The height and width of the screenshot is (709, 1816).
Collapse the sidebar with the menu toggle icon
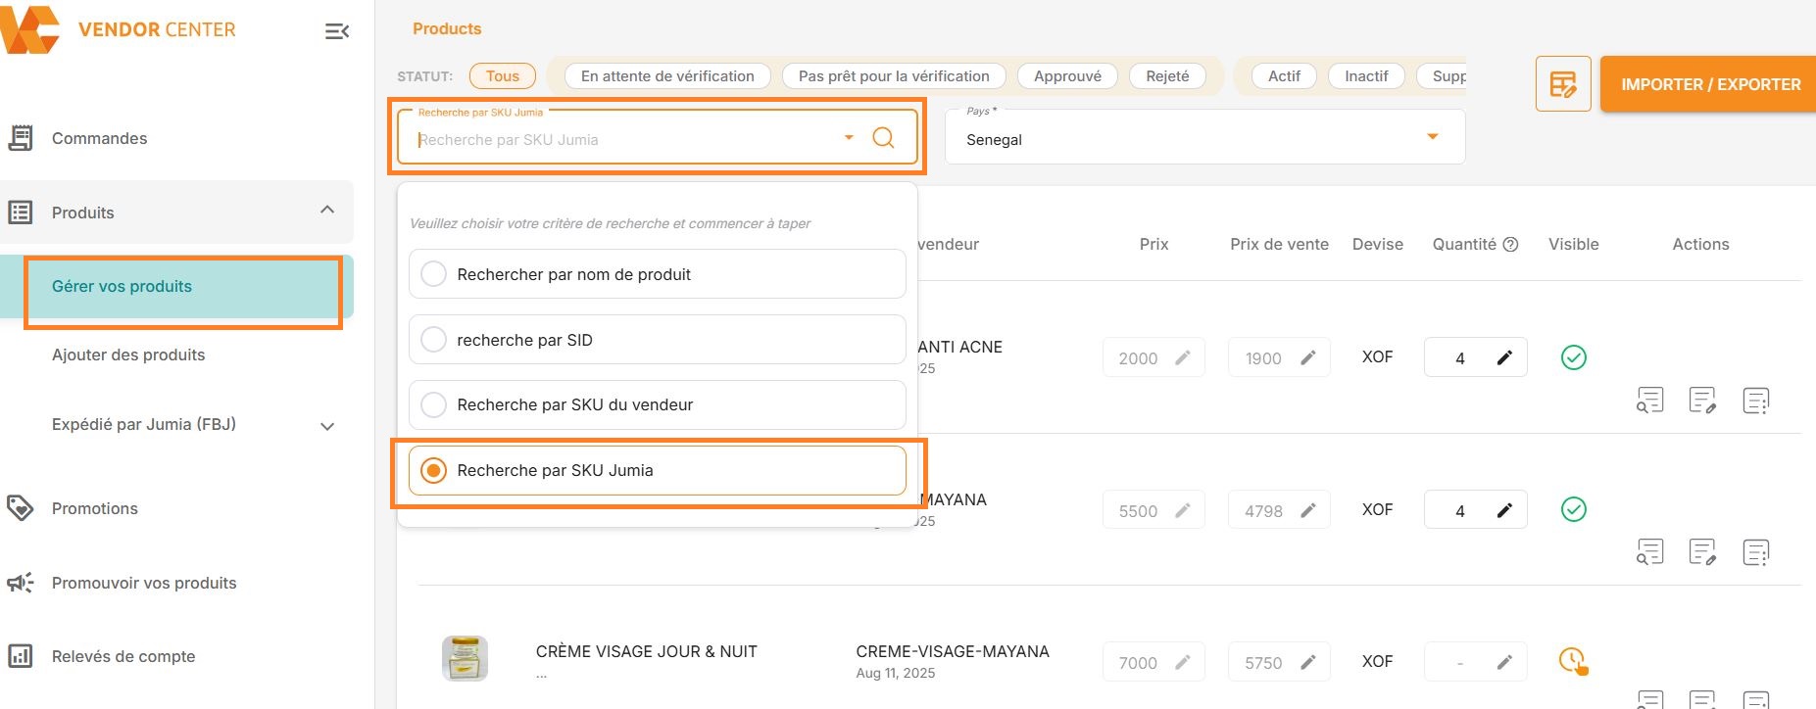coord(337,31)
